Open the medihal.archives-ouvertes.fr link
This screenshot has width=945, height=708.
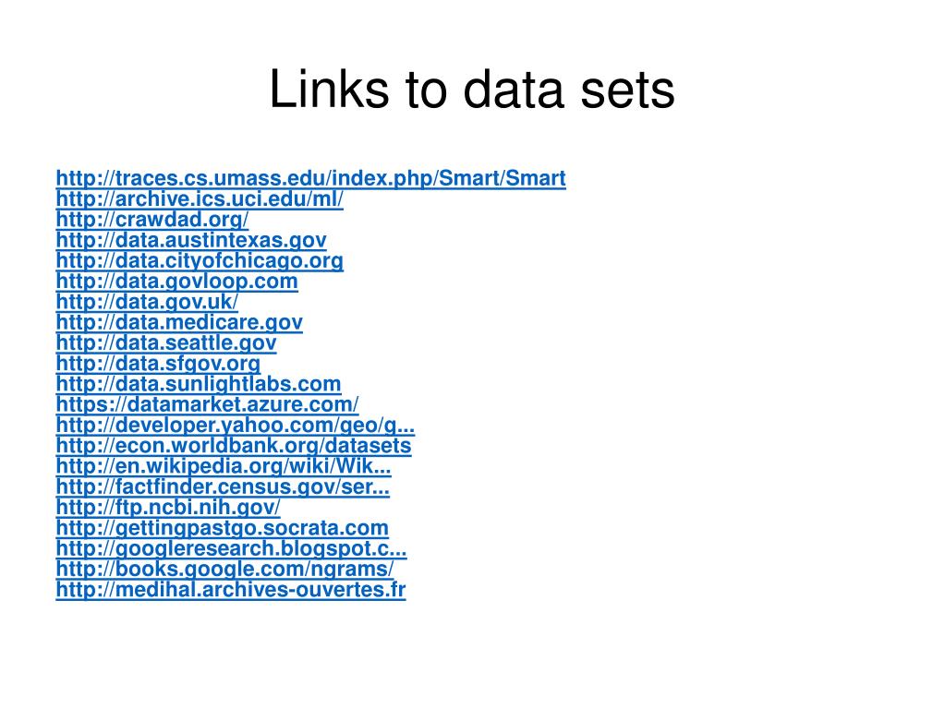[231, 590]
